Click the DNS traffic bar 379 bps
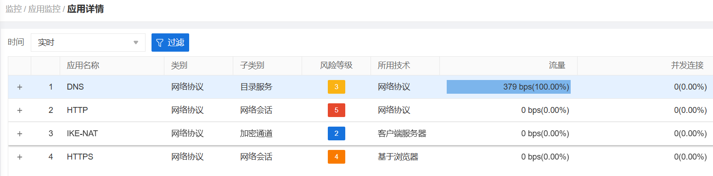713x176 pixels. 509,87
